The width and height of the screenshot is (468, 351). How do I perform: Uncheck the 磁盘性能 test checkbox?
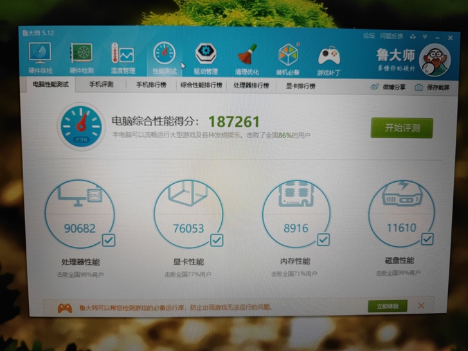tap(428, 239)
